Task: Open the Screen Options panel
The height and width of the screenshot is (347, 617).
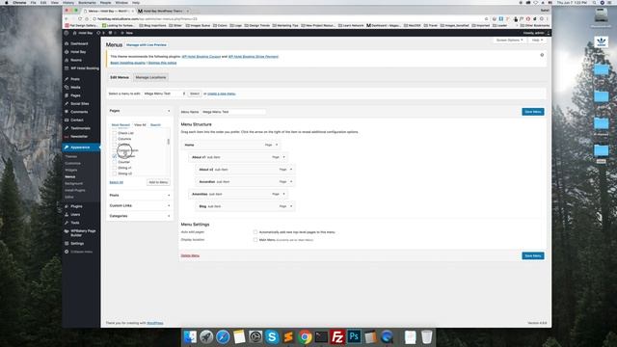Action: pyautogui.click(x=509, y=40)
